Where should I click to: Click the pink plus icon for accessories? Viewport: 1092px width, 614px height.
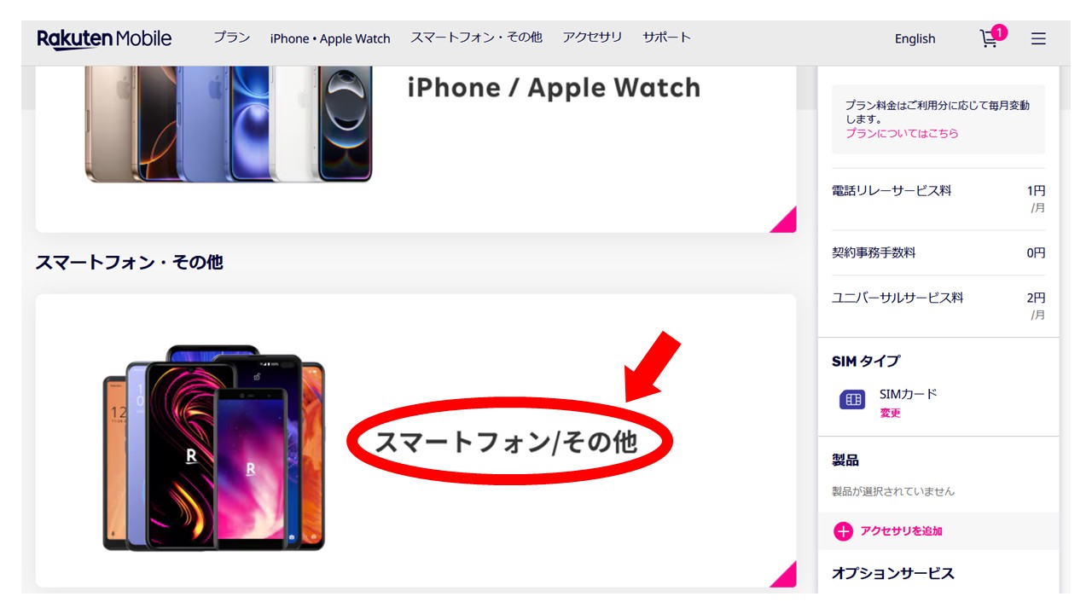(x=843, y=531)
